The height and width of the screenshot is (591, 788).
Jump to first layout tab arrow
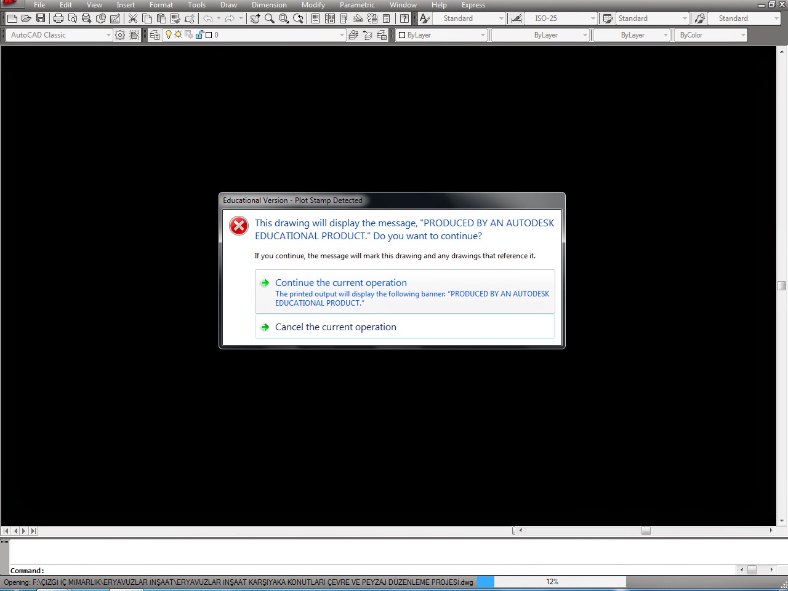6,531
